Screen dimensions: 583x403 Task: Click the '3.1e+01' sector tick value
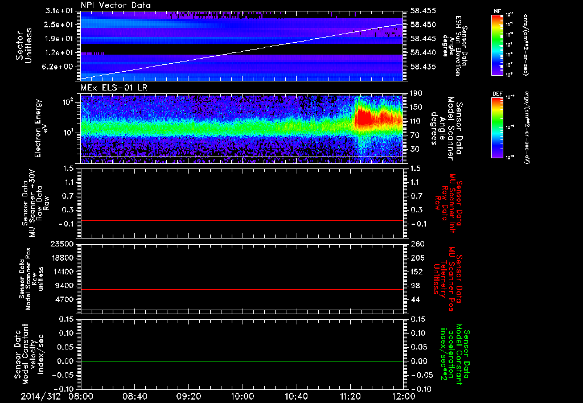point(59,11)
